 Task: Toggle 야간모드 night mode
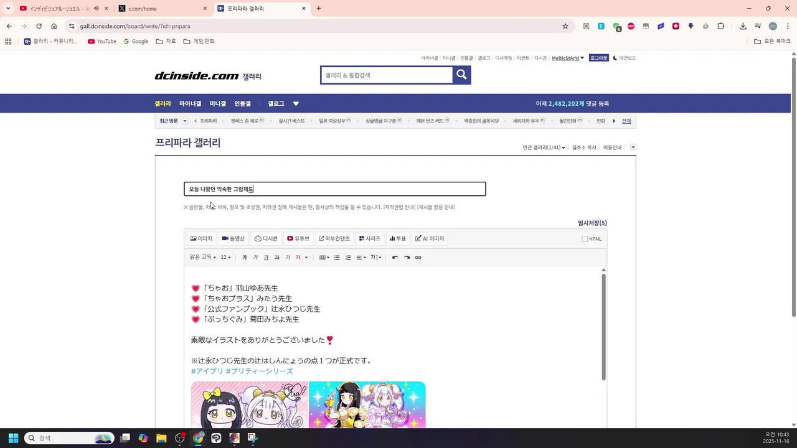[x=625, y=58]
